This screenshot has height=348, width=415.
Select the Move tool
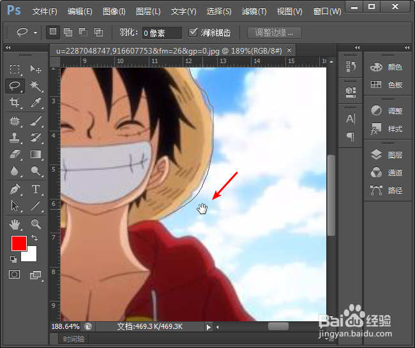tap(36, 69)
